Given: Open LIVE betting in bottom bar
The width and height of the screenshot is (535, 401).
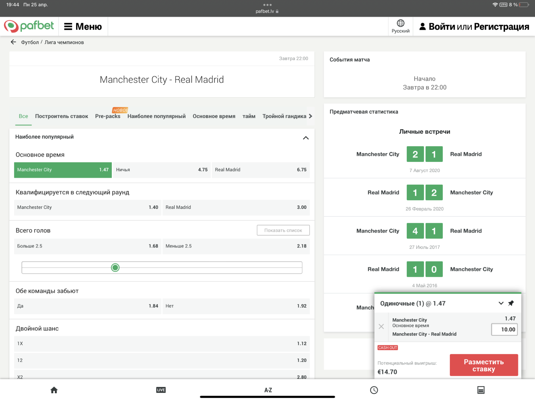Looking at the screenshot, I should 161,390.
